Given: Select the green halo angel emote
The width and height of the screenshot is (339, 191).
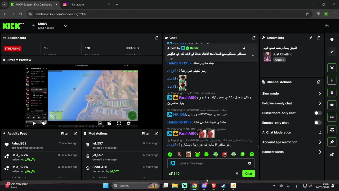Looking at the screenshot, I should pos(197,154).
